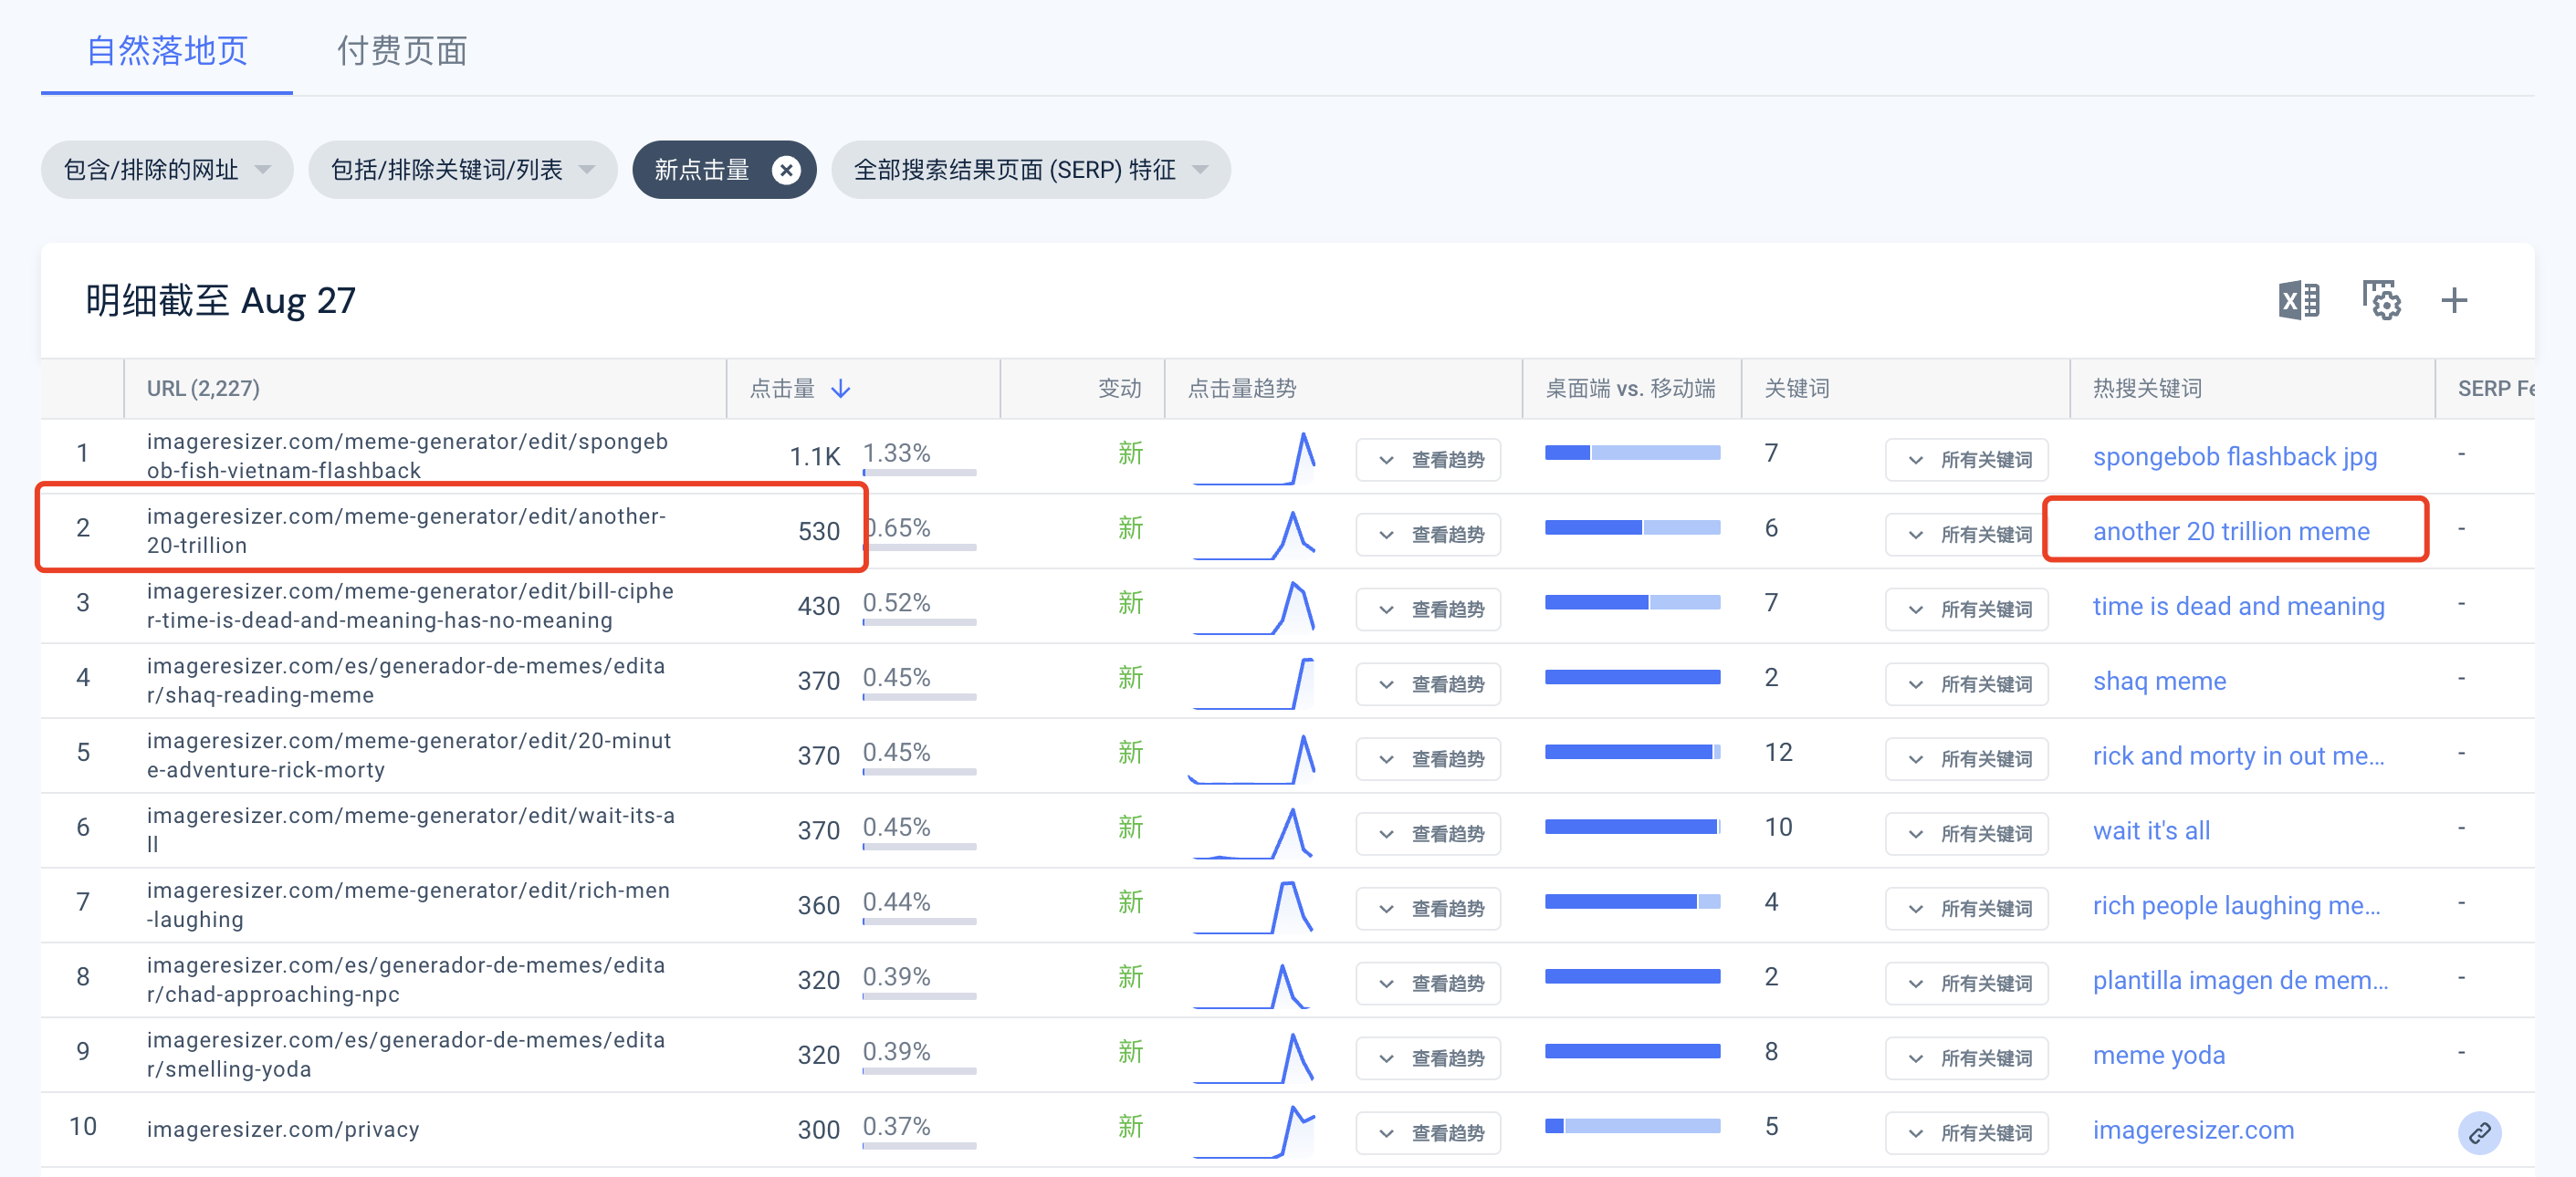Viewport: 2576px width, 1177px height.
Task: Open keyword link spongebob flashback jpg
Action: click(x=2234, y=456)
